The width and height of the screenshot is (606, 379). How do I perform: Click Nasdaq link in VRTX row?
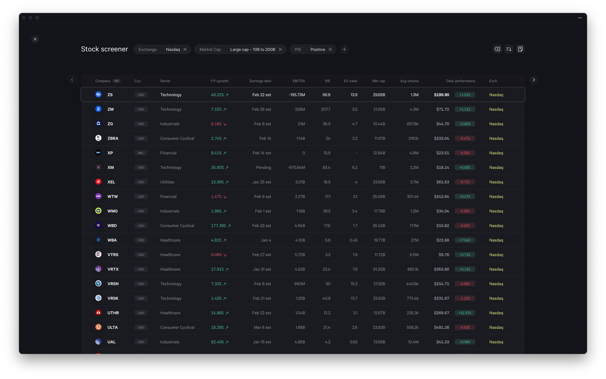click(496, 269)
